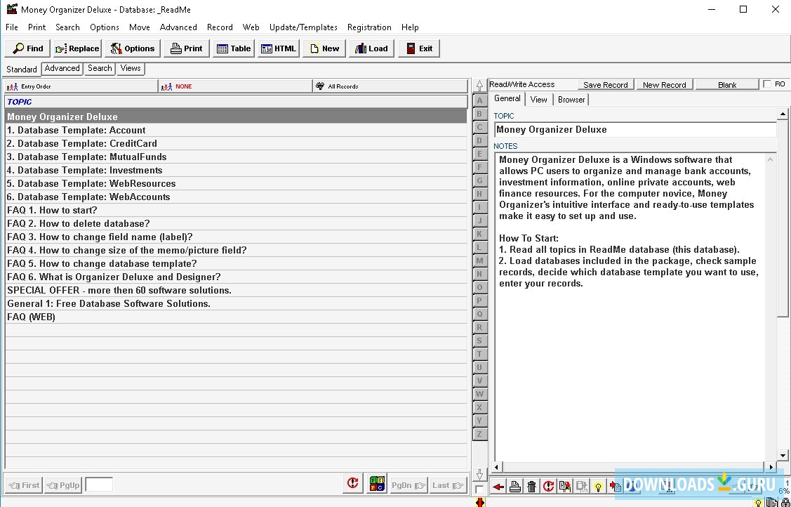
Task: Click the record number input field
Action: tap(98, 484)
